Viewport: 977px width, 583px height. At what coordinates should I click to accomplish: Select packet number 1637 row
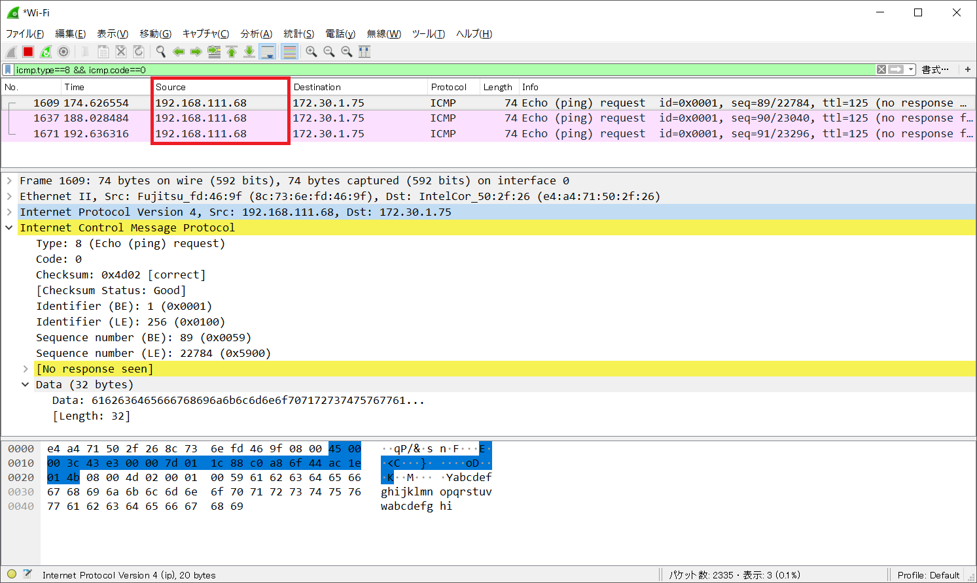(488, 118)
